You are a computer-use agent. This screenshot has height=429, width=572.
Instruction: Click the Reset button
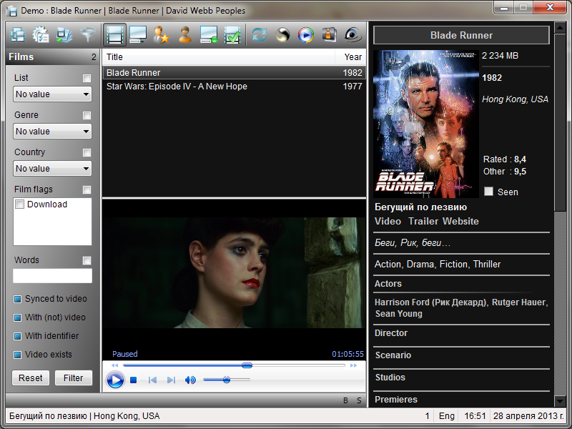click(31, 378)
